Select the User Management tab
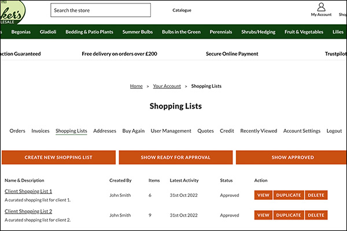 pyautogui.click(x=171, y=131)
